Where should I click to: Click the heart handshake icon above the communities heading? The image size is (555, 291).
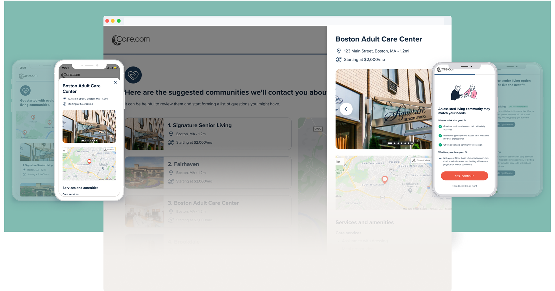pyautogui.click(x=133, y=75)
